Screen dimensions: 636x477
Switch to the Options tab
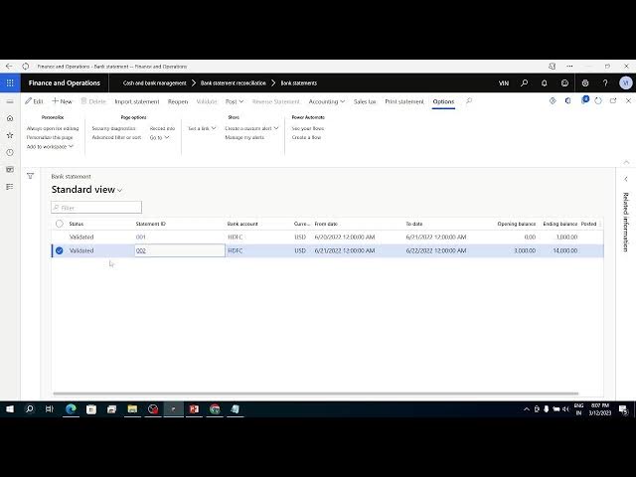click(x=443, y=101)
